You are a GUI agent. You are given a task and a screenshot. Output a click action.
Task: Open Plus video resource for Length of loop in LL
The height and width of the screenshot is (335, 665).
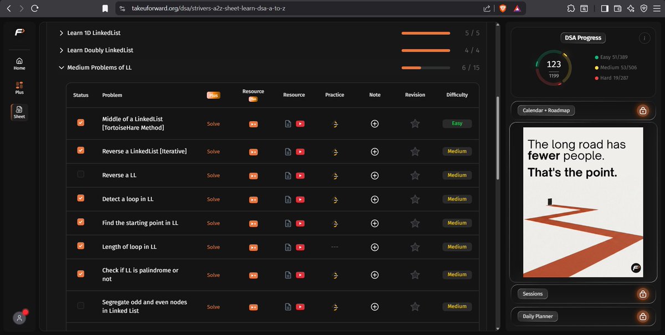[253, 247]
